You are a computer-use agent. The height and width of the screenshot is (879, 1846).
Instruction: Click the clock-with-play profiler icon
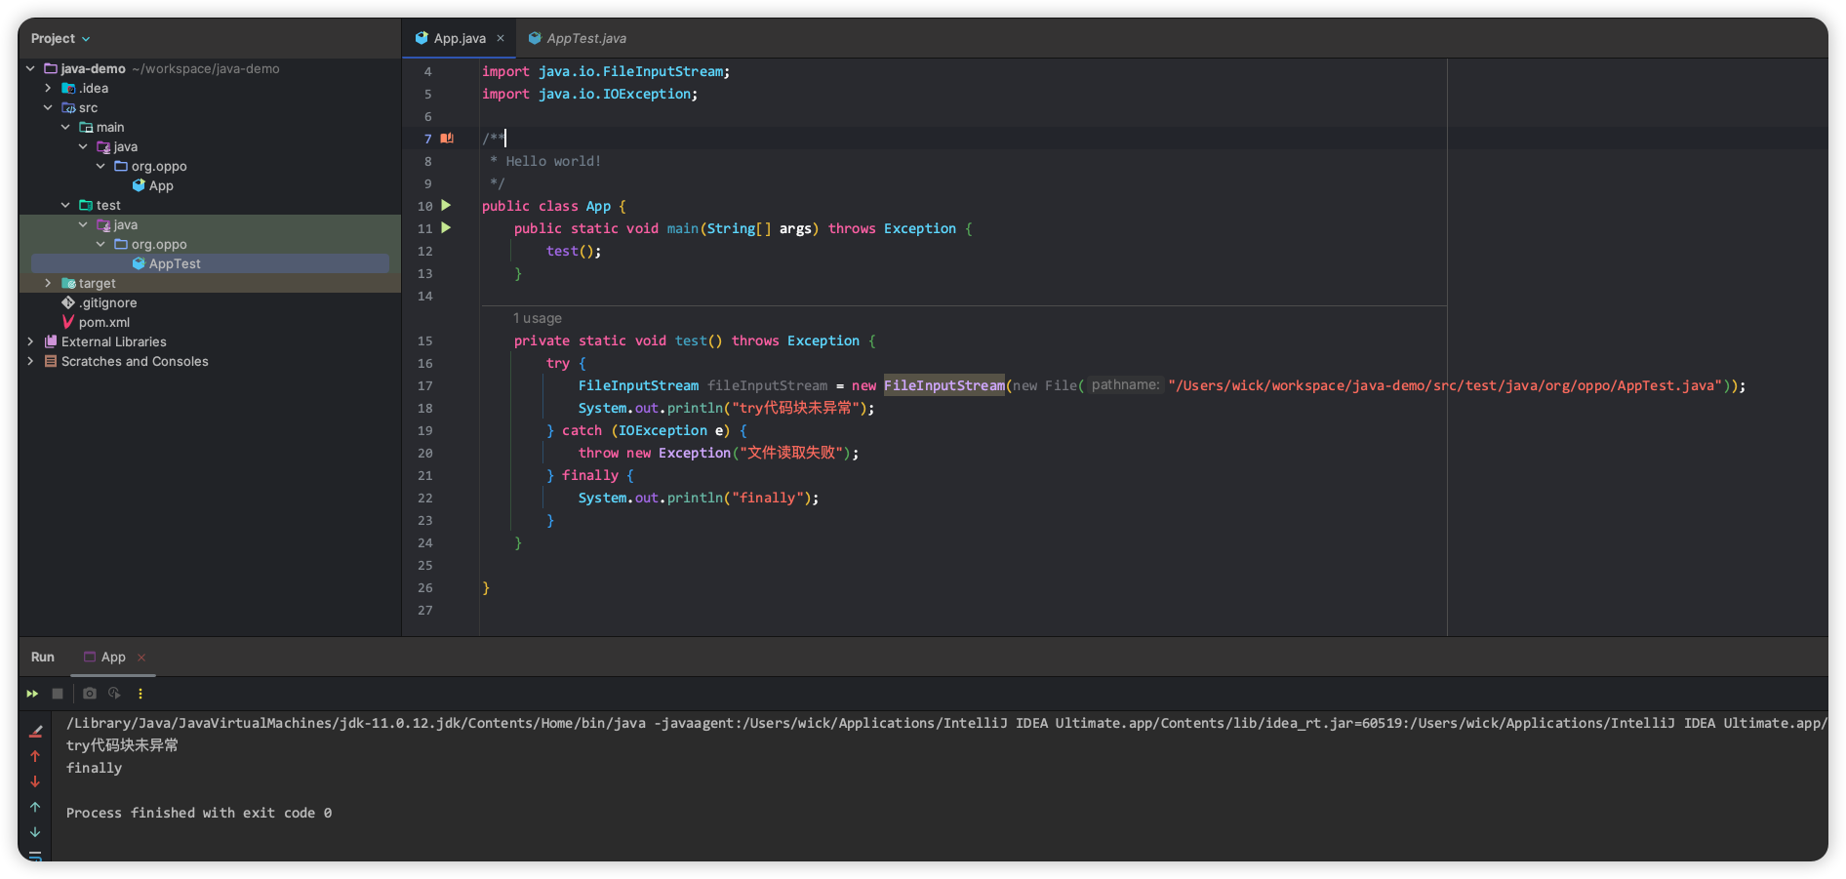tap(114, 694)
